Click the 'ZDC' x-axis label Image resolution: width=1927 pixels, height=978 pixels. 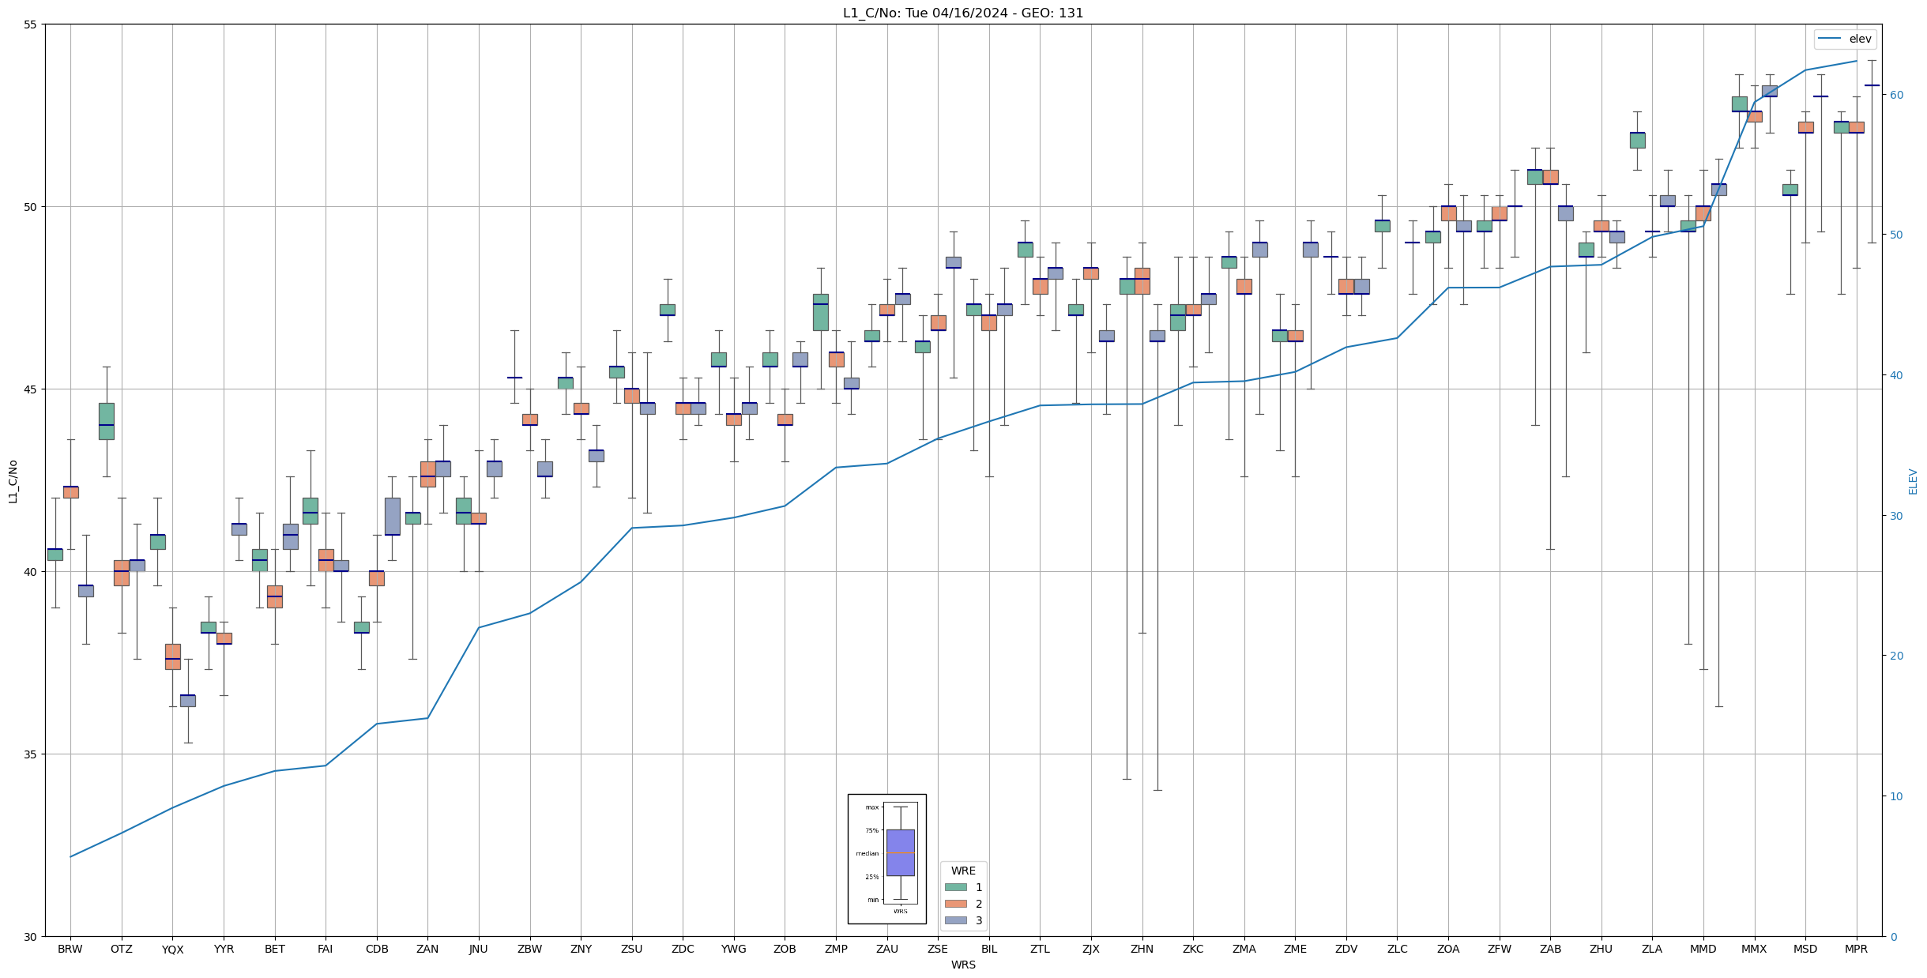point(683,949)
